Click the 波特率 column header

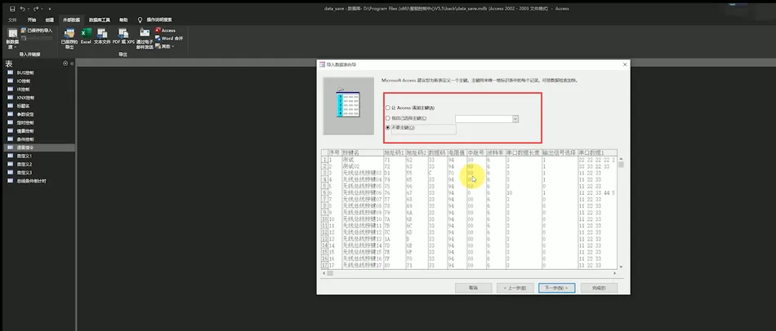pos(495,152)
